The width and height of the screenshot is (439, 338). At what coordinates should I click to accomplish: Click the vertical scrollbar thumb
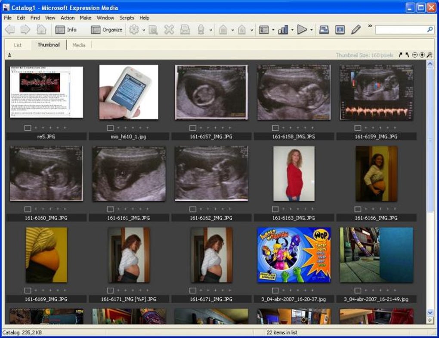pos(430,138)
